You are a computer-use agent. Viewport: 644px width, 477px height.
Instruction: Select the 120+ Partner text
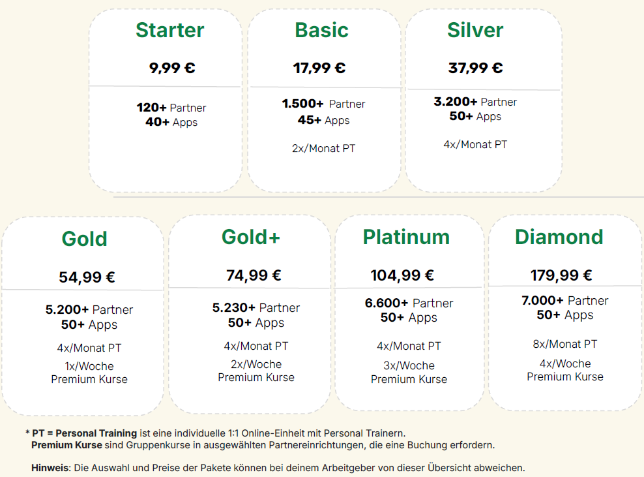pos(171,108)
